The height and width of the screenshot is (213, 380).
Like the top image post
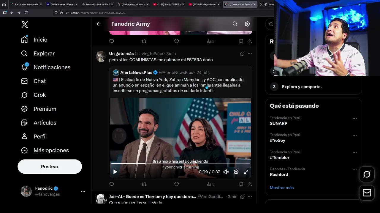(176, 41)
